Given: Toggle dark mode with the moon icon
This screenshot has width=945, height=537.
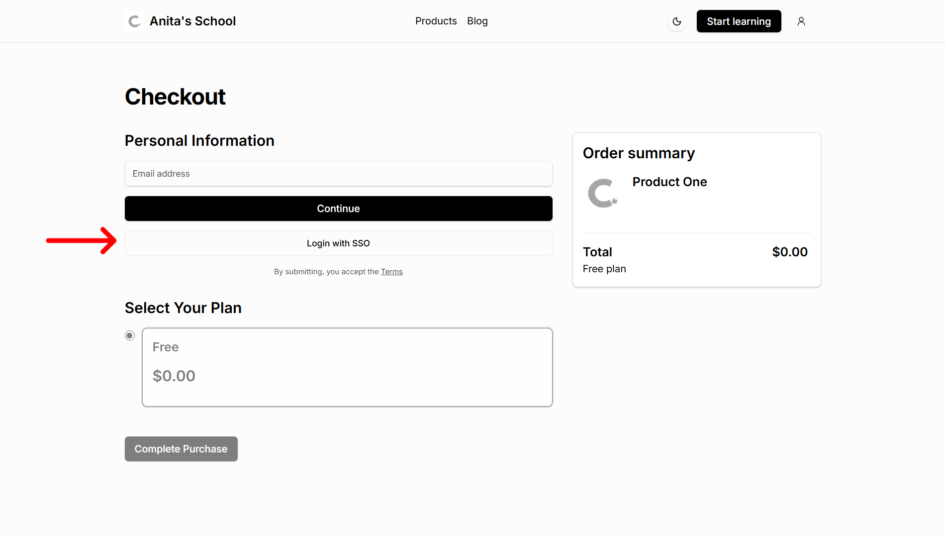Looking at the screenshot, I should tap(676, 21).
